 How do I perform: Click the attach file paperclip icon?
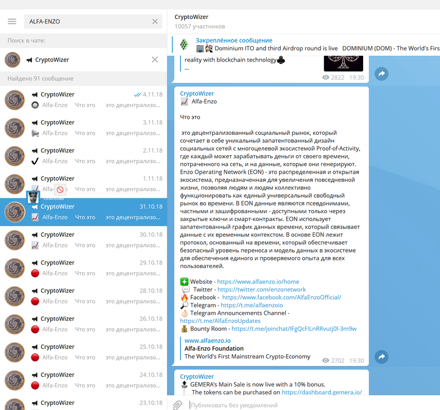point(177,405)
